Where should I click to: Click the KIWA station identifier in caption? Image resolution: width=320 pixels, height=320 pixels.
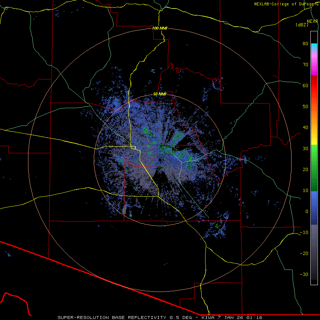208,318
